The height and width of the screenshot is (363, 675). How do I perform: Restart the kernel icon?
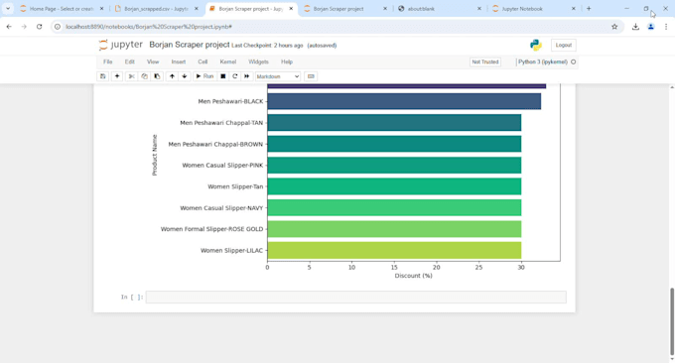(235, 76)
